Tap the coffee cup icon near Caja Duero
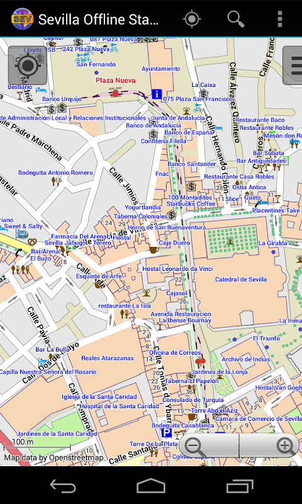Viewport: 302px width, 504px height. (x=154, y=249)
